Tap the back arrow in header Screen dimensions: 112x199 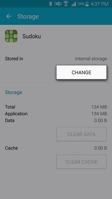coord(9,16)
